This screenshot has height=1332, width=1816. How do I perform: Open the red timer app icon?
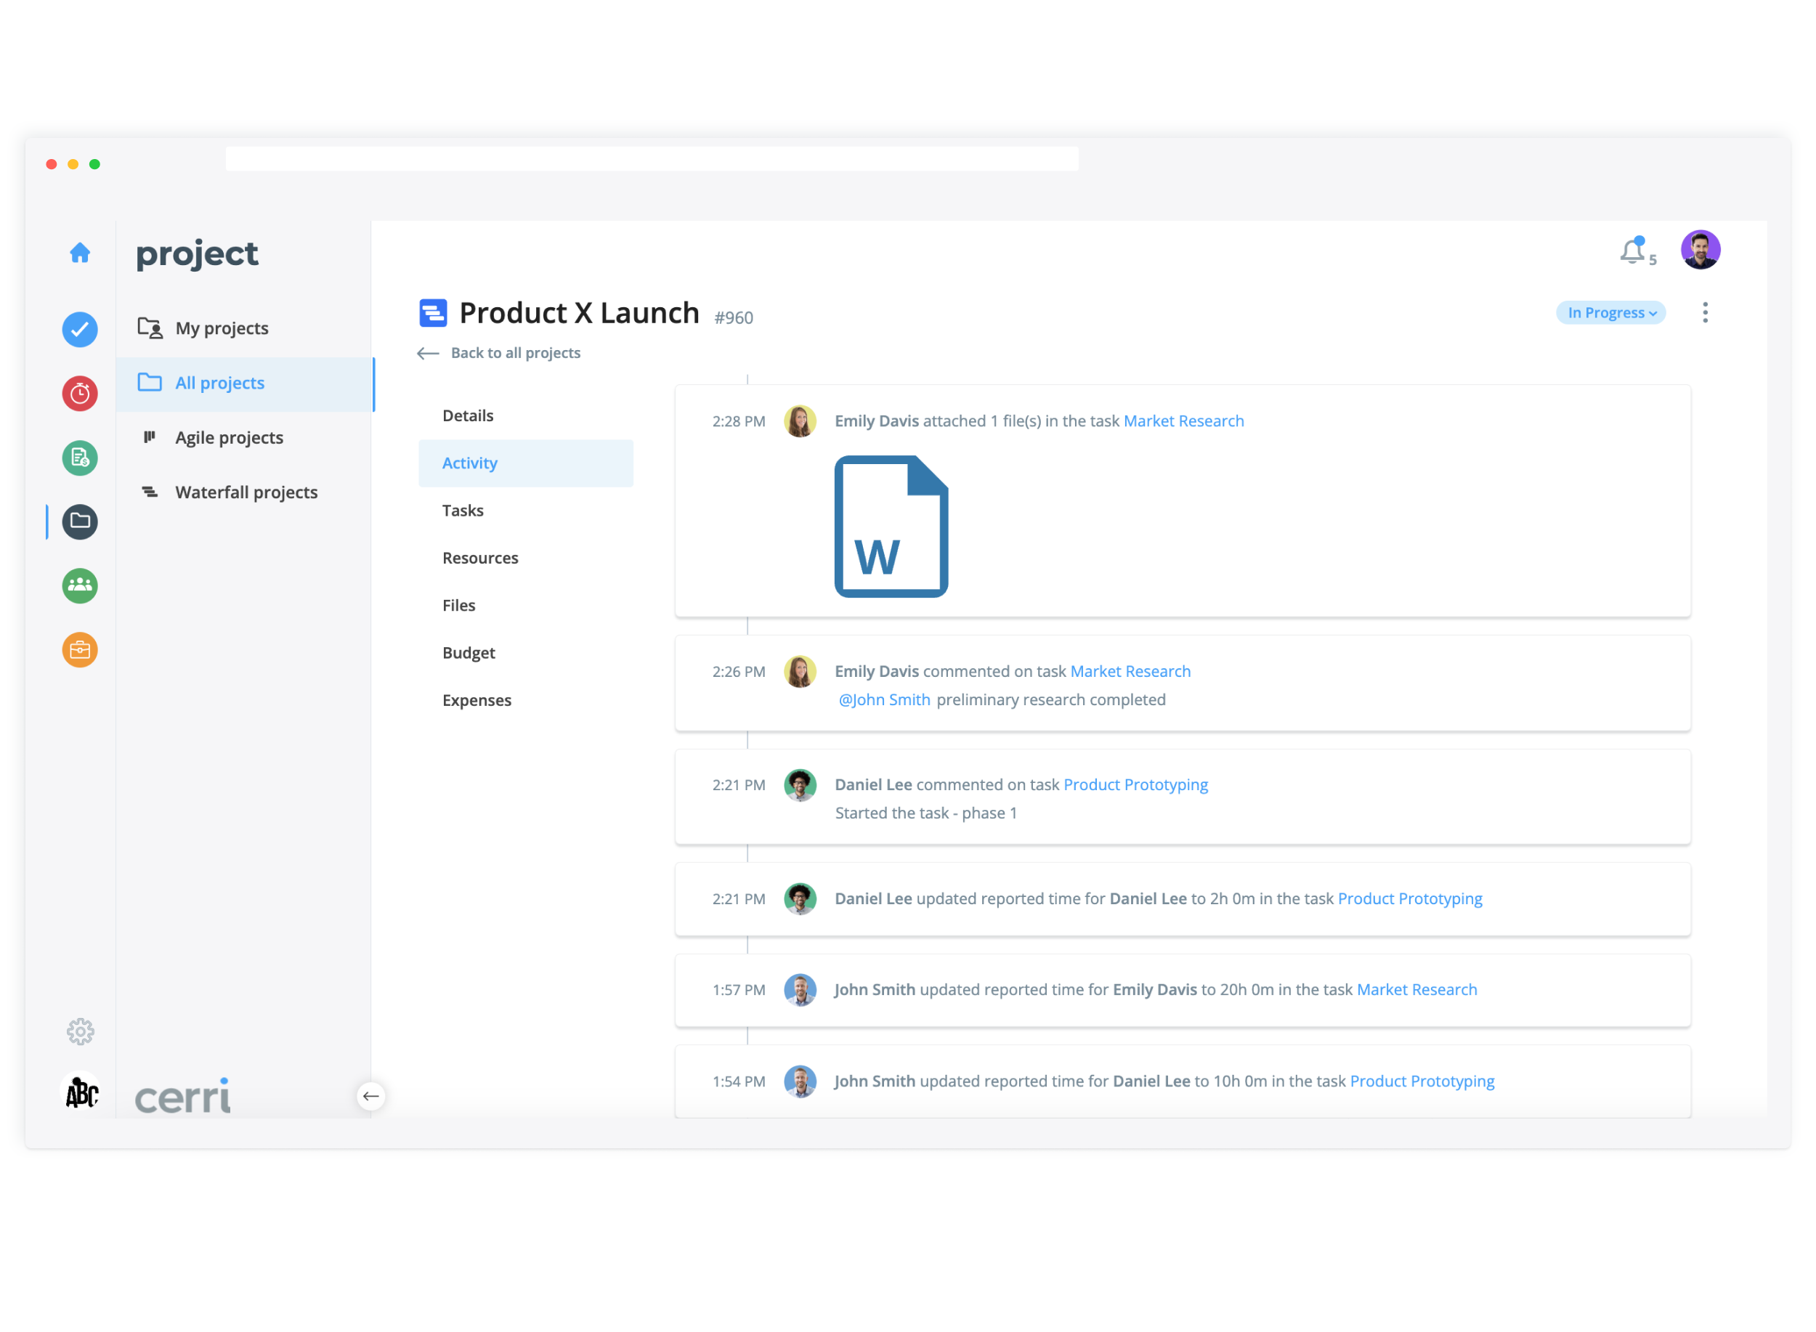tap(80, 394)
